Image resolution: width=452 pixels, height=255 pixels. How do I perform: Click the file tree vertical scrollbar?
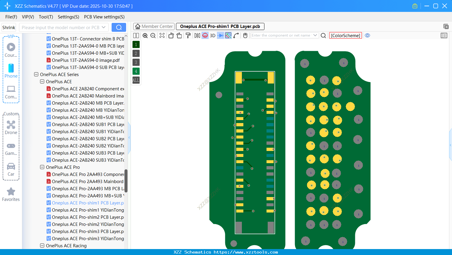coord(126,181)
